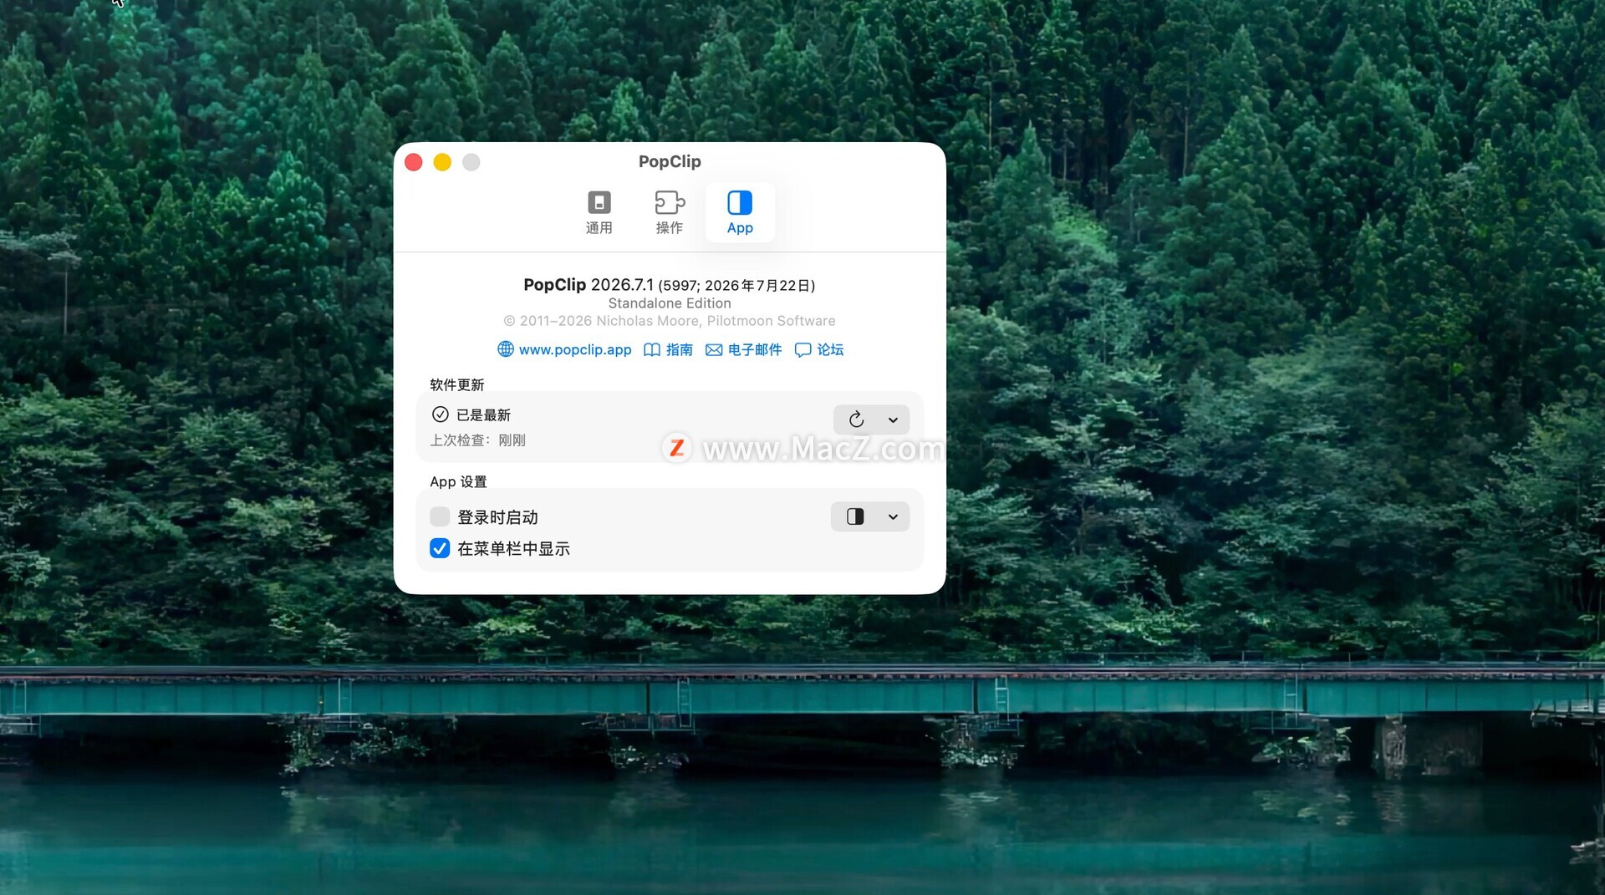Click the Nicholas Moore copyright line
Image resolution: width=1605 pixels, height=895 pixels.
pos(670,321)
